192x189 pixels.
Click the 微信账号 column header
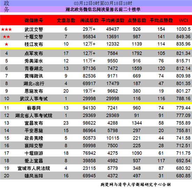click(x=34, y=20)
